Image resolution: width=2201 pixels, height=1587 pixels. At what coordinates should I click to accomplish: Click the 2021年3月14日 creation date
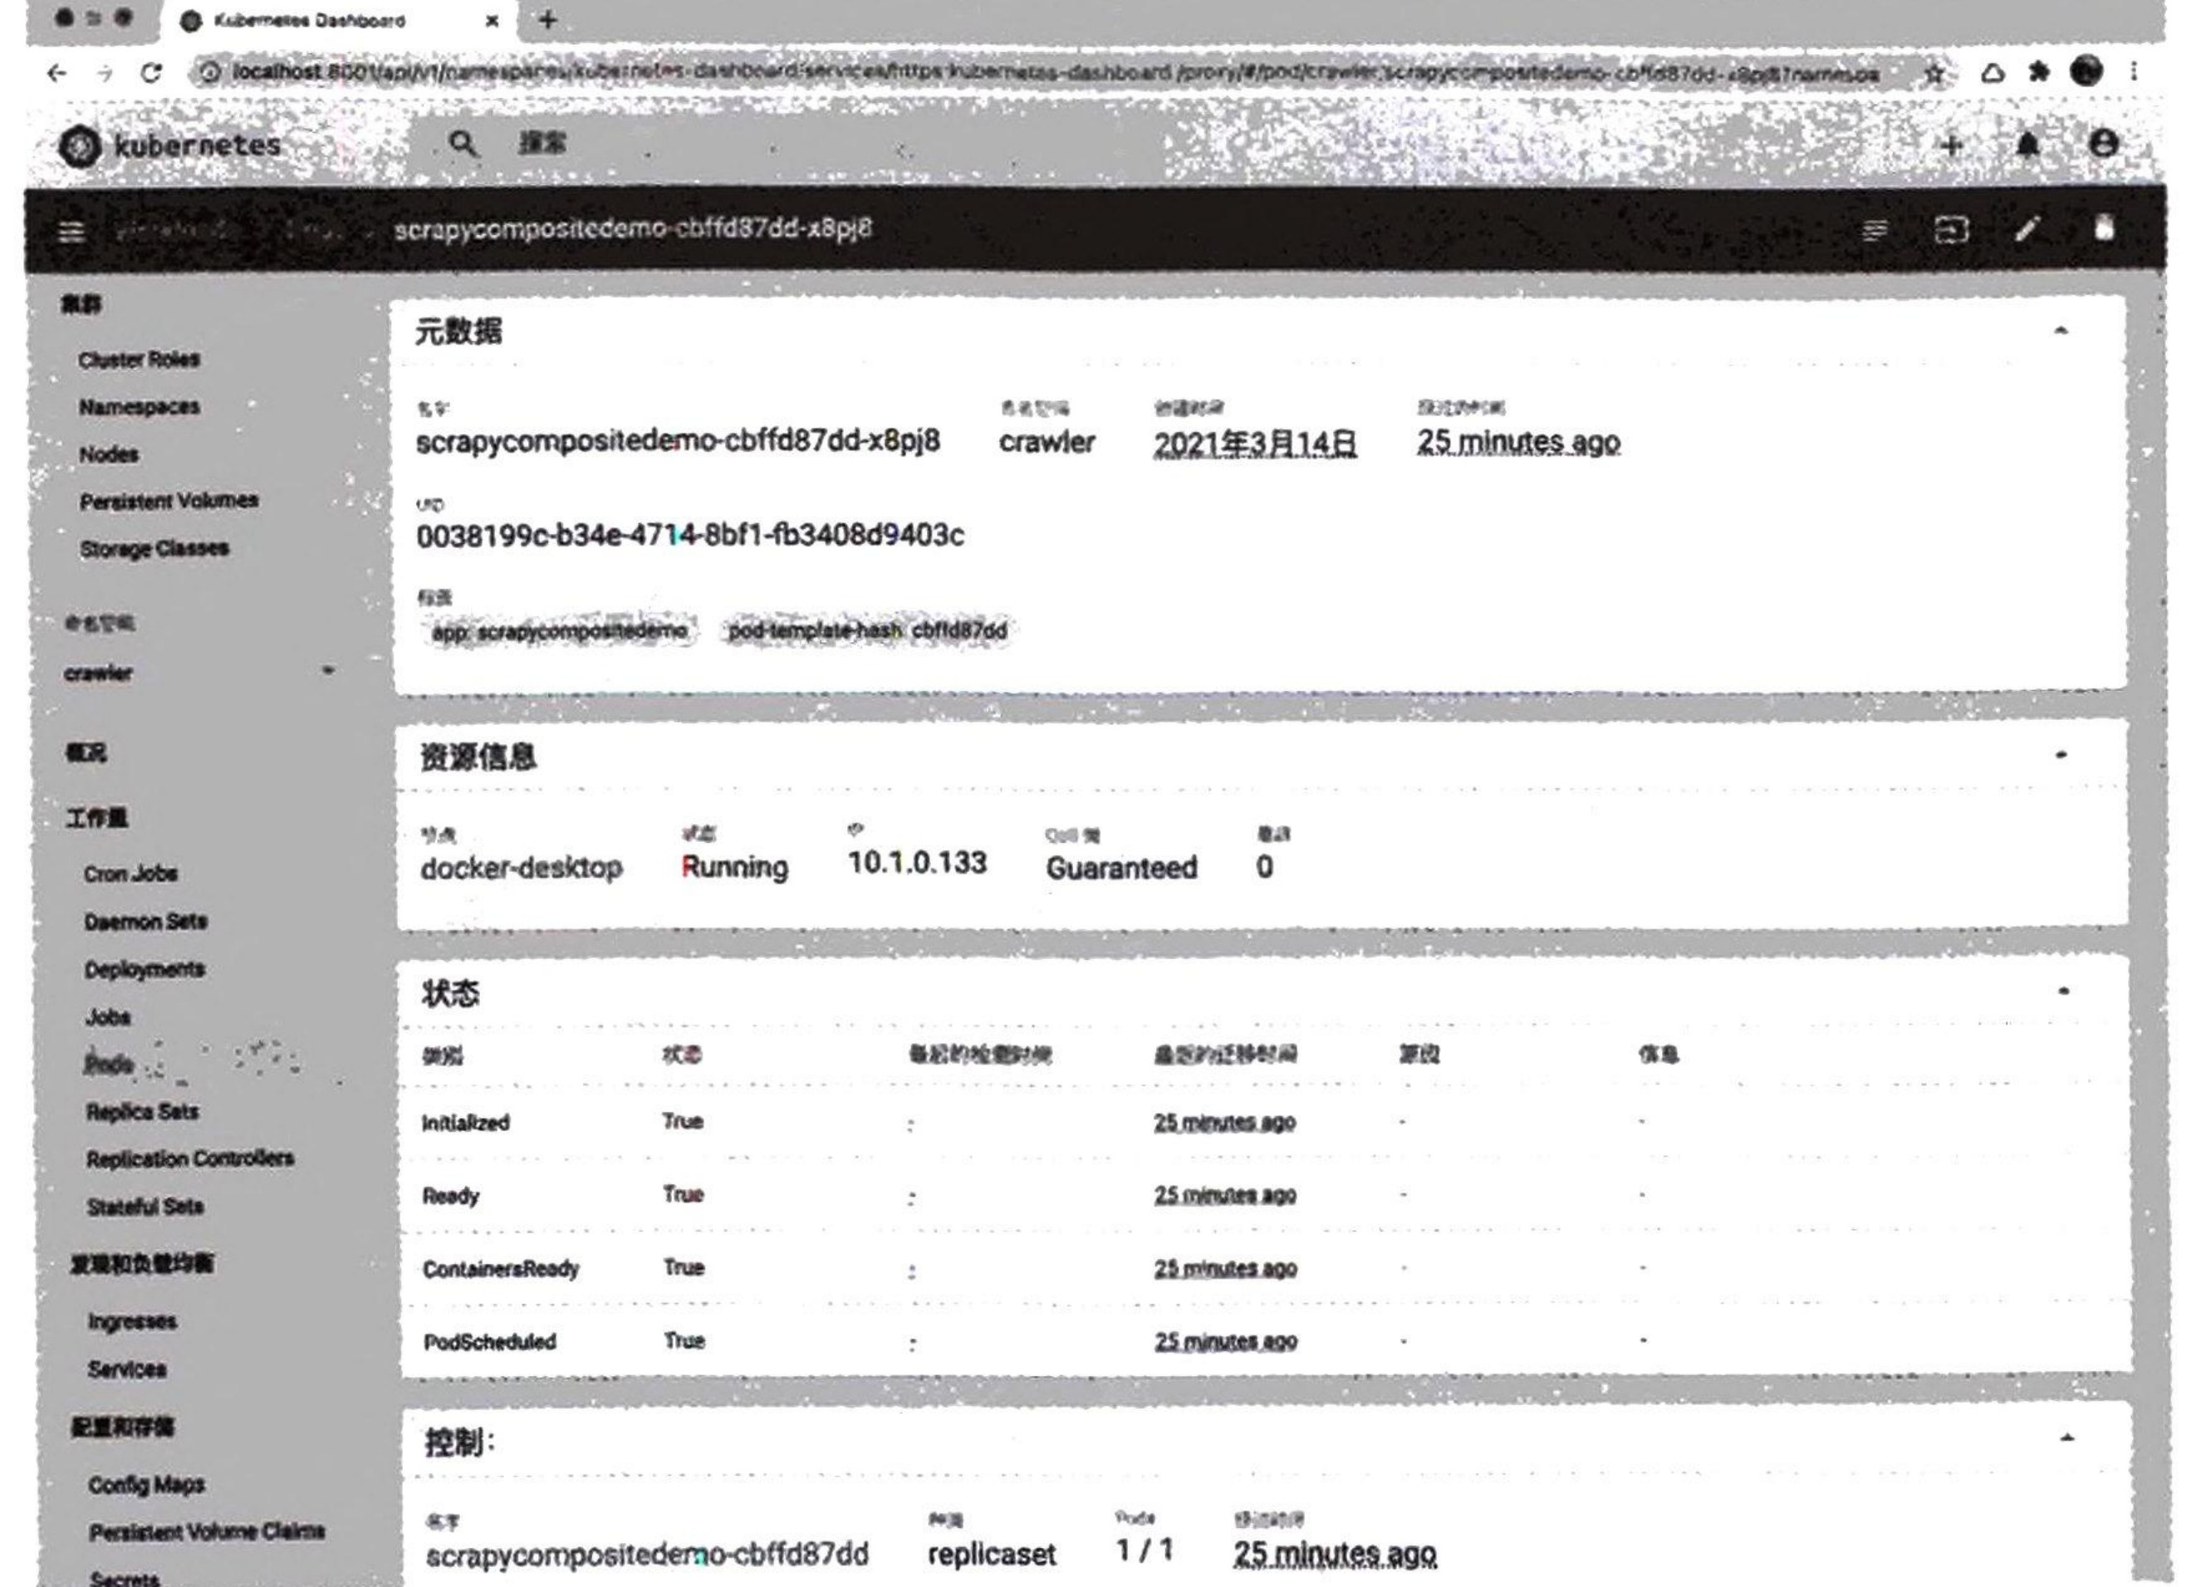[1255, 444]
